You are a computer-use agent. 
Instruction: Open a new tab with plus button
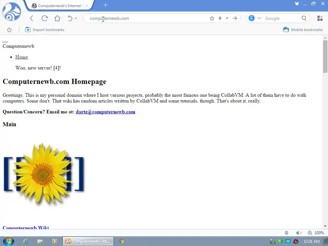coord(105,5)
